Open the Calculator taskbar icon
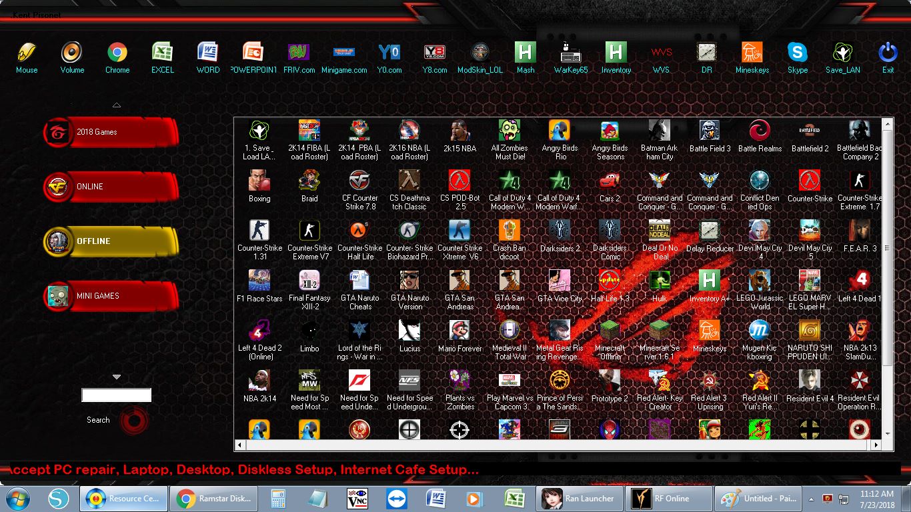This screenshot has height=512, width=911. pos(278,499)
